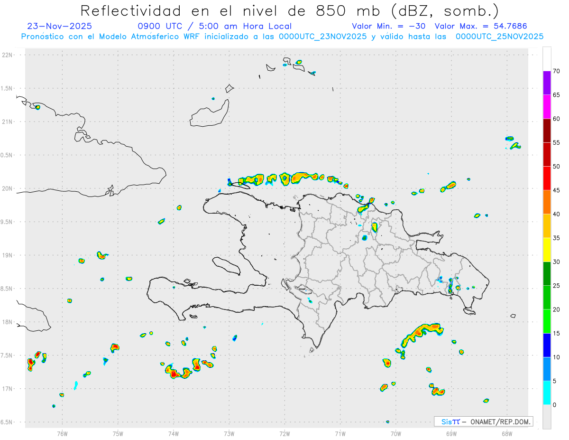This screenshot has width=569, height=440.
Task: Click the "55" value on the color scale
Action: point(557,142)
